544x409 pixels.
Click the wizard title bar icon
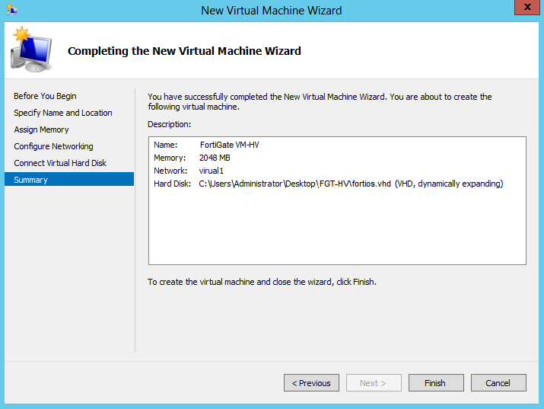tap(12, 10)
